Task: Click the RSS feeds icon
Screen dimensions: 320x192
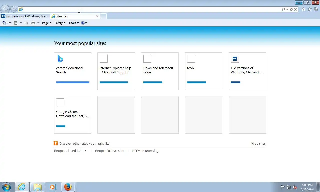Action: tap(15, 23)
